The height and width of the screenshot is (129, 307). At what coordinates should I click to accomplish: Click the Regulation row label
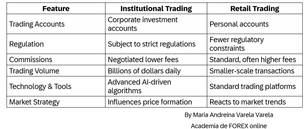click(56, 44)
